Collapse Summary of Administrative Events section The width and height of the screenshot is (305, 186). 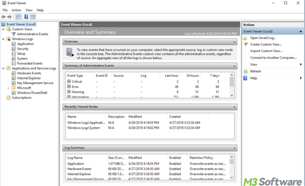coord(234,66)
